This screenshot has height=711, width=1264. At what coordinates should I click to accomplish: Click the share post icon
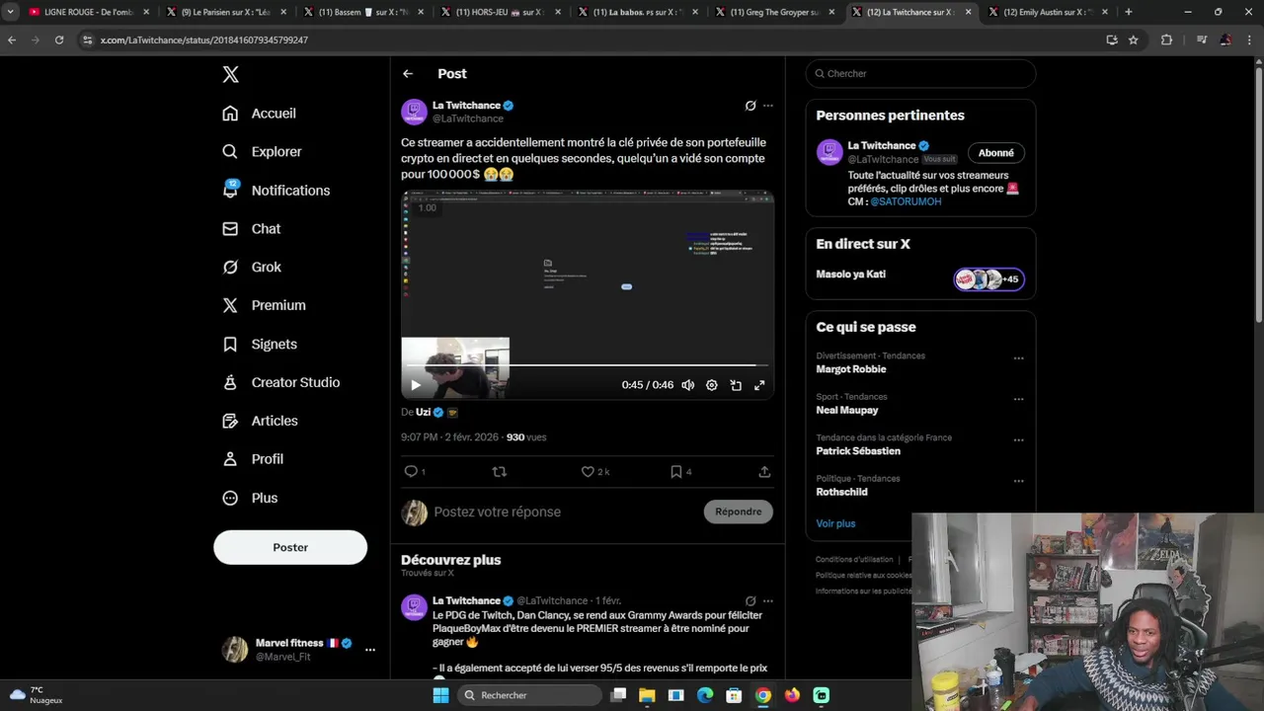tap(764, 472)
